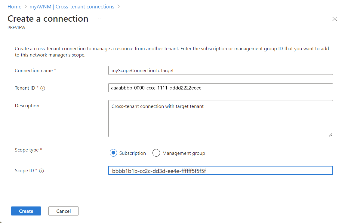Click the chevron after Home breadcrumb

coord(26,7)
